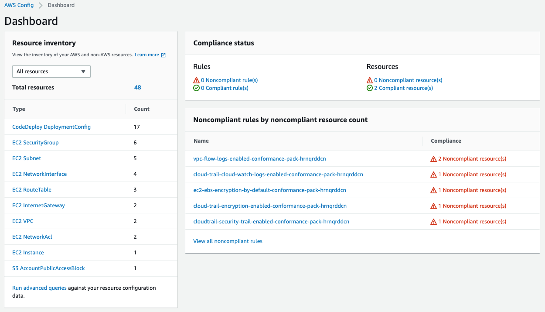Open 2 Compliant resource(s) link
Viewport: 545px width, 312px height.
point(404,88)
